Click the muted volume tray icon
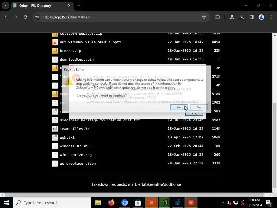 click(229, 203)
